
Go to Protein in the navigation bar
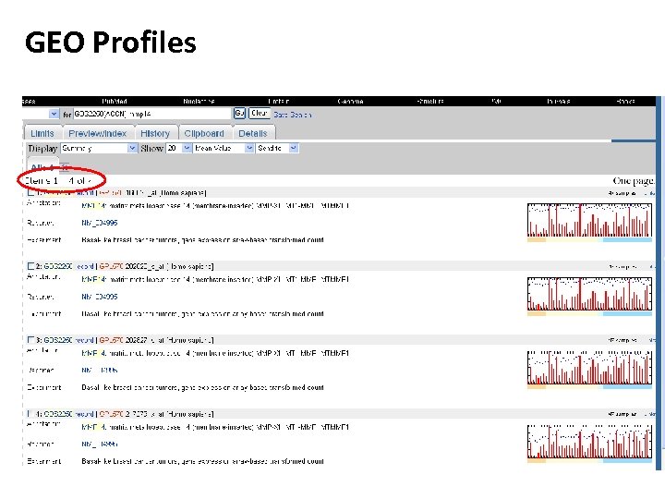coord(279,102)
